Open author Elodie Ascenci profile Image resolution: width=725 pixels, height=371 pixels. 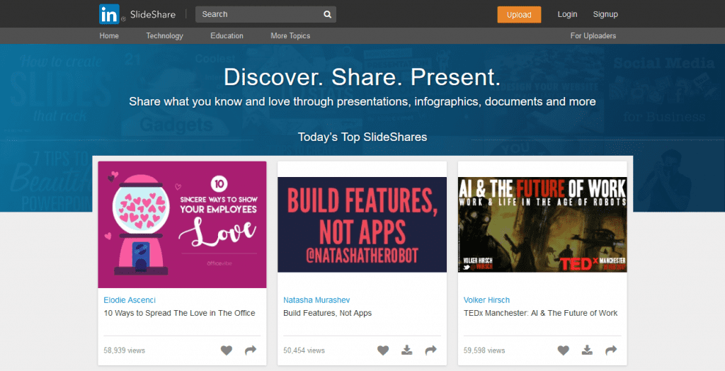click(130, 300)
